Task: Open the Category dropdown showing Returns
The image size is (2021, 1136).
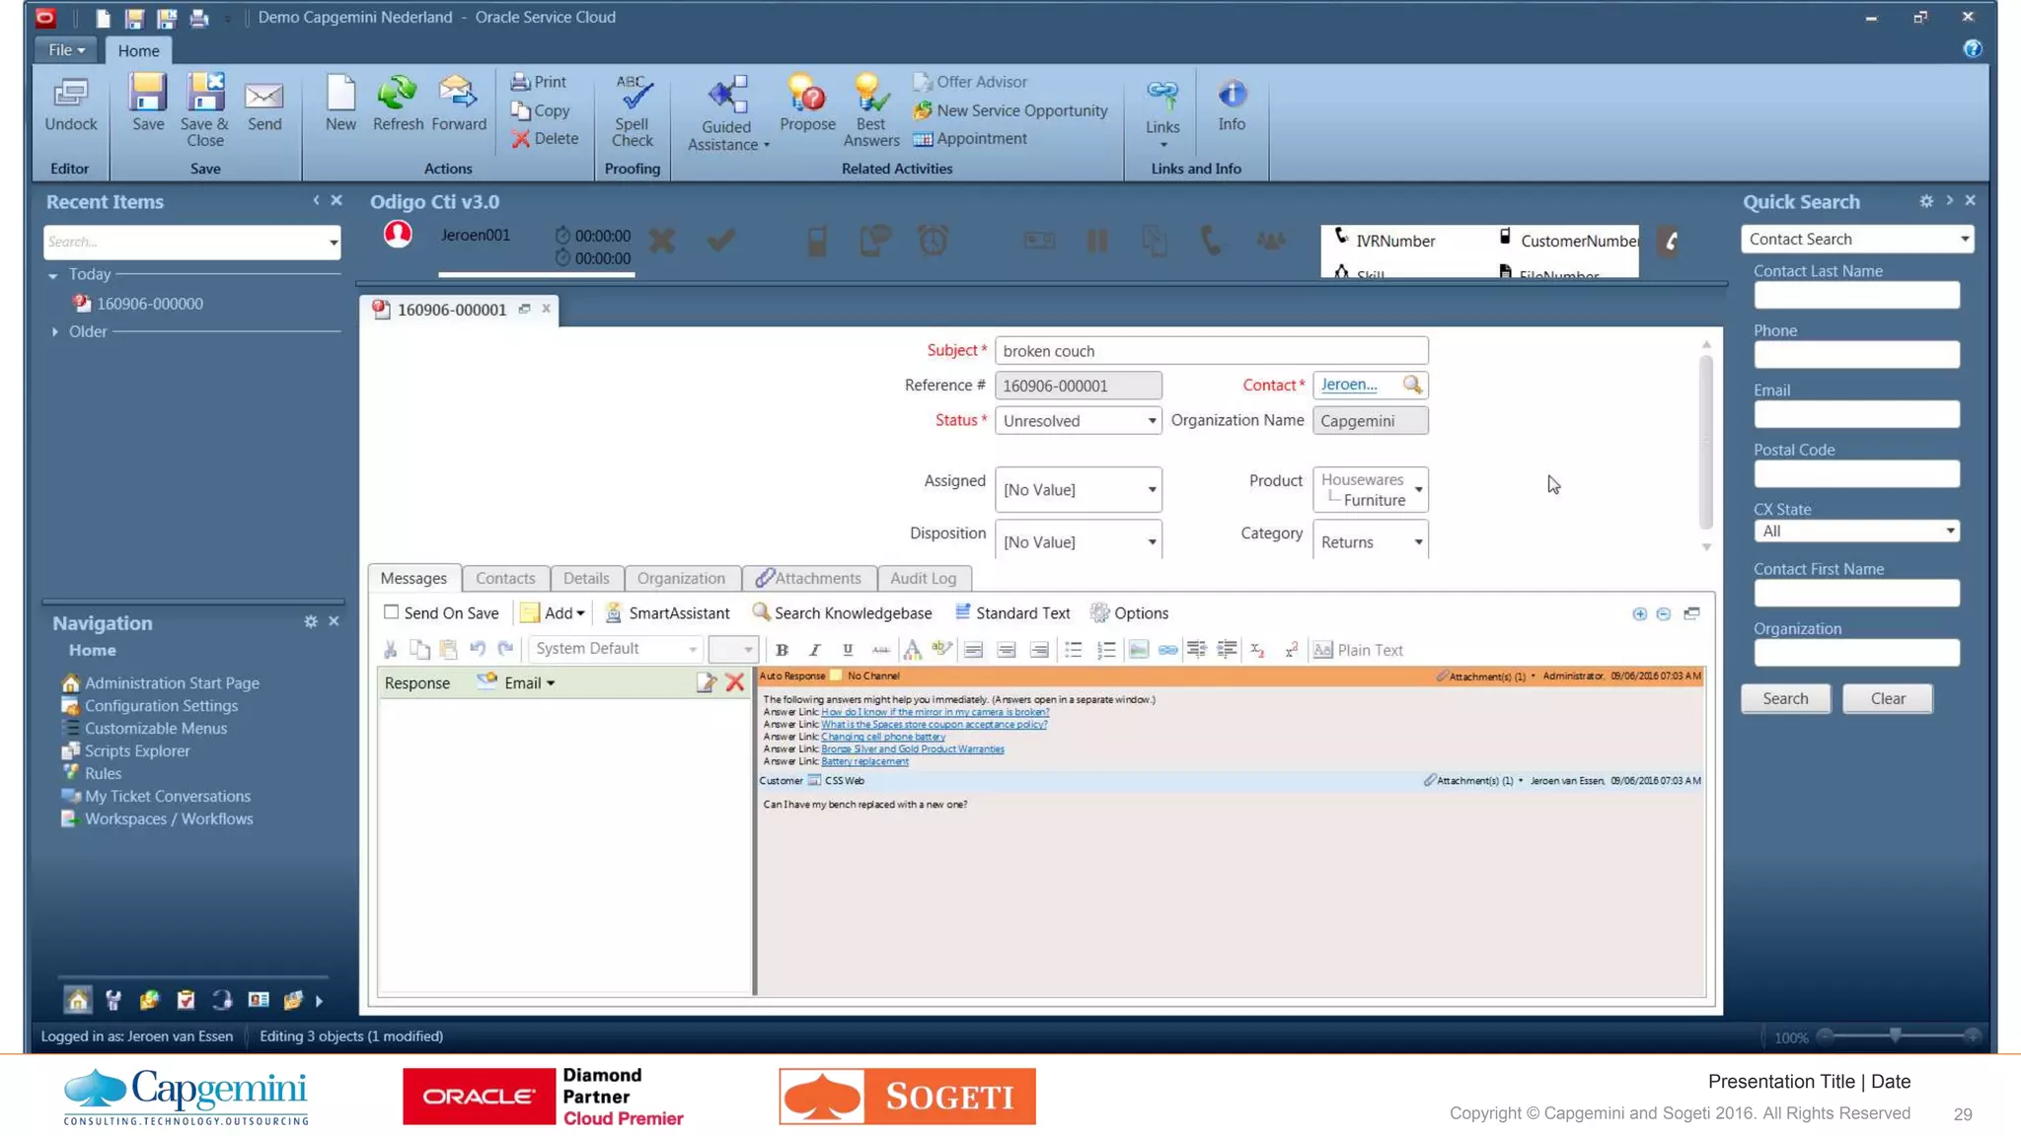Action: point(1417,541)
